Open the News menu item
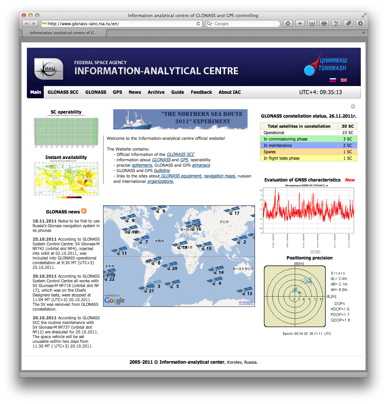Image resolution: width=387 pixels, height=404 pixels. tap(135, 92)
